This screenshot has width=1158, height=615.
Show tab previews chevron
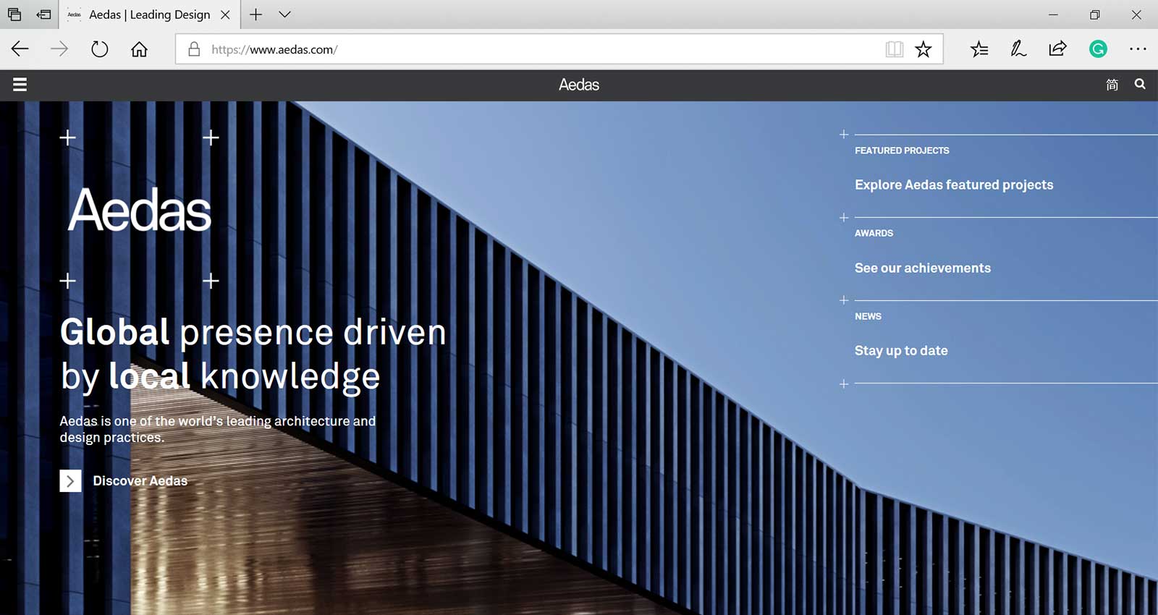click(x=284, y=14)
